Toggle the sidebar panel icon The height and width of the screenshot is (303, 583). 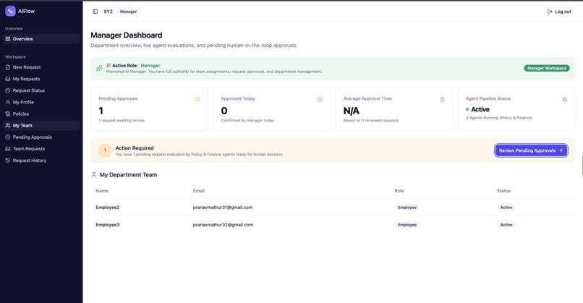[95, 12]
